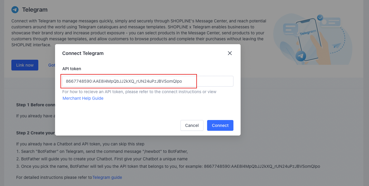Click the Telegram page heading text
This screenshot has width=369, height=186.
[x=35, y=10]
